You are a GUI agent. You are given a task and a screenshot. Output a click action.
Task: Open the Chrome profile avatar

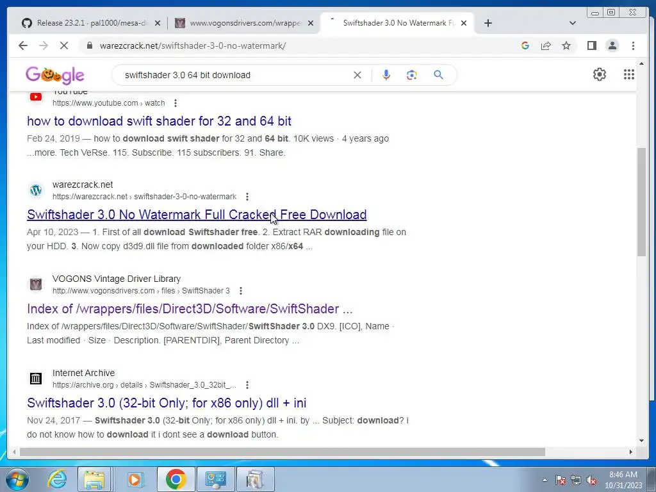[x=612, y=45]
